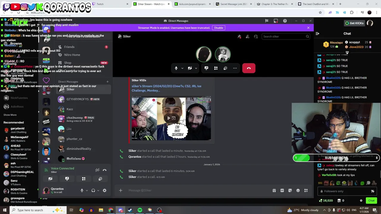Disconnect call from Voice Connected panel
Image resolution: width=381 pixels, height=214 pixels.
(104, 170)
